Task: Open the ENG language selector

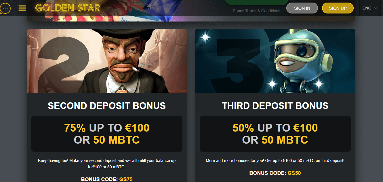Action: point(370,8)
